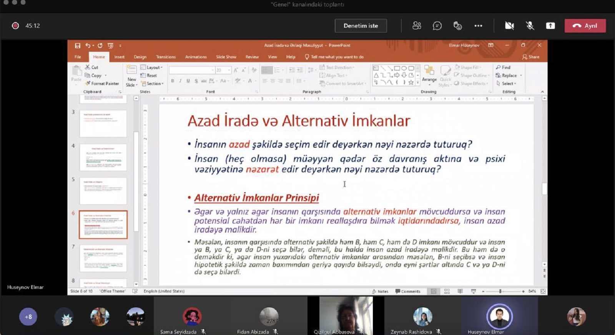Expand the Section dropdown
Viewport: 615px width, 335px height.
pyautogui.click(x=152, y=83)
